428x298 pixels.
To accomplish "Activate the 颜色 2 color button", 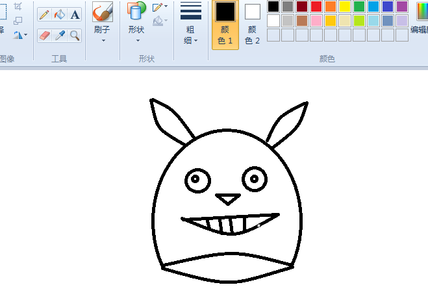I will pyautogui.click(x=252, y=25).
